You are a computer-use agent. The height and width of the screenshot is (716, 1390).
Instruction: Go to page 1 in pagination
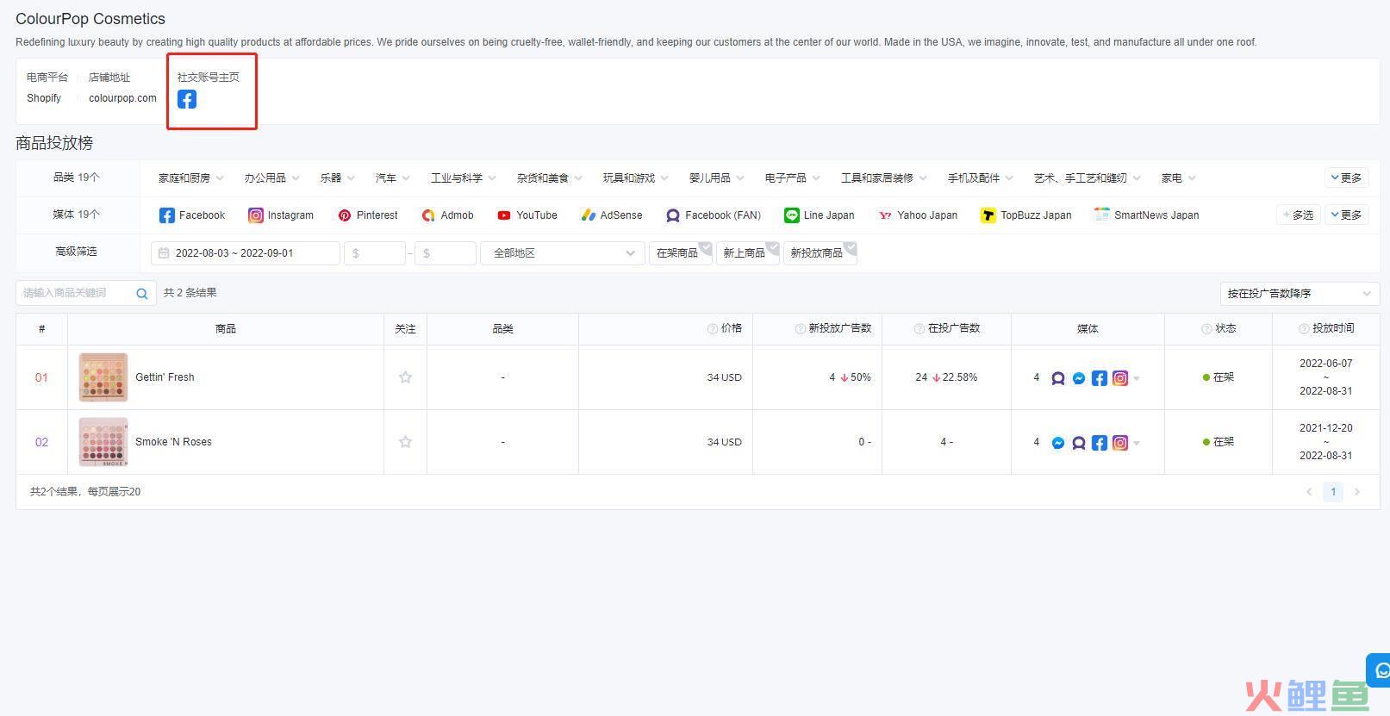click(1333, 492)
